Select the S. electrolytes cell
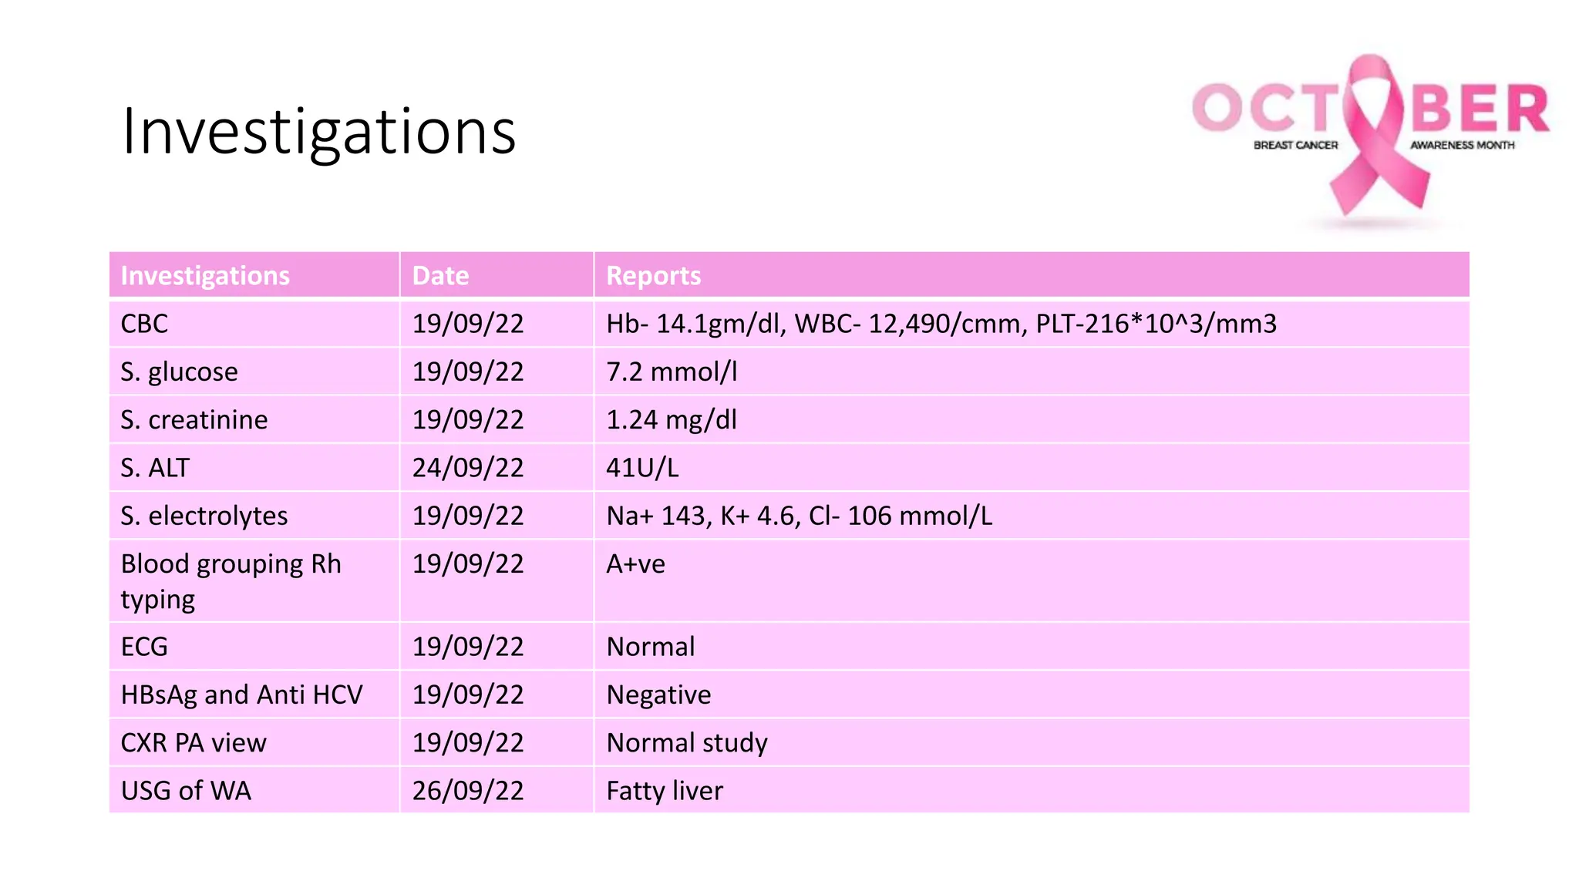 click(x=254, y=515)
